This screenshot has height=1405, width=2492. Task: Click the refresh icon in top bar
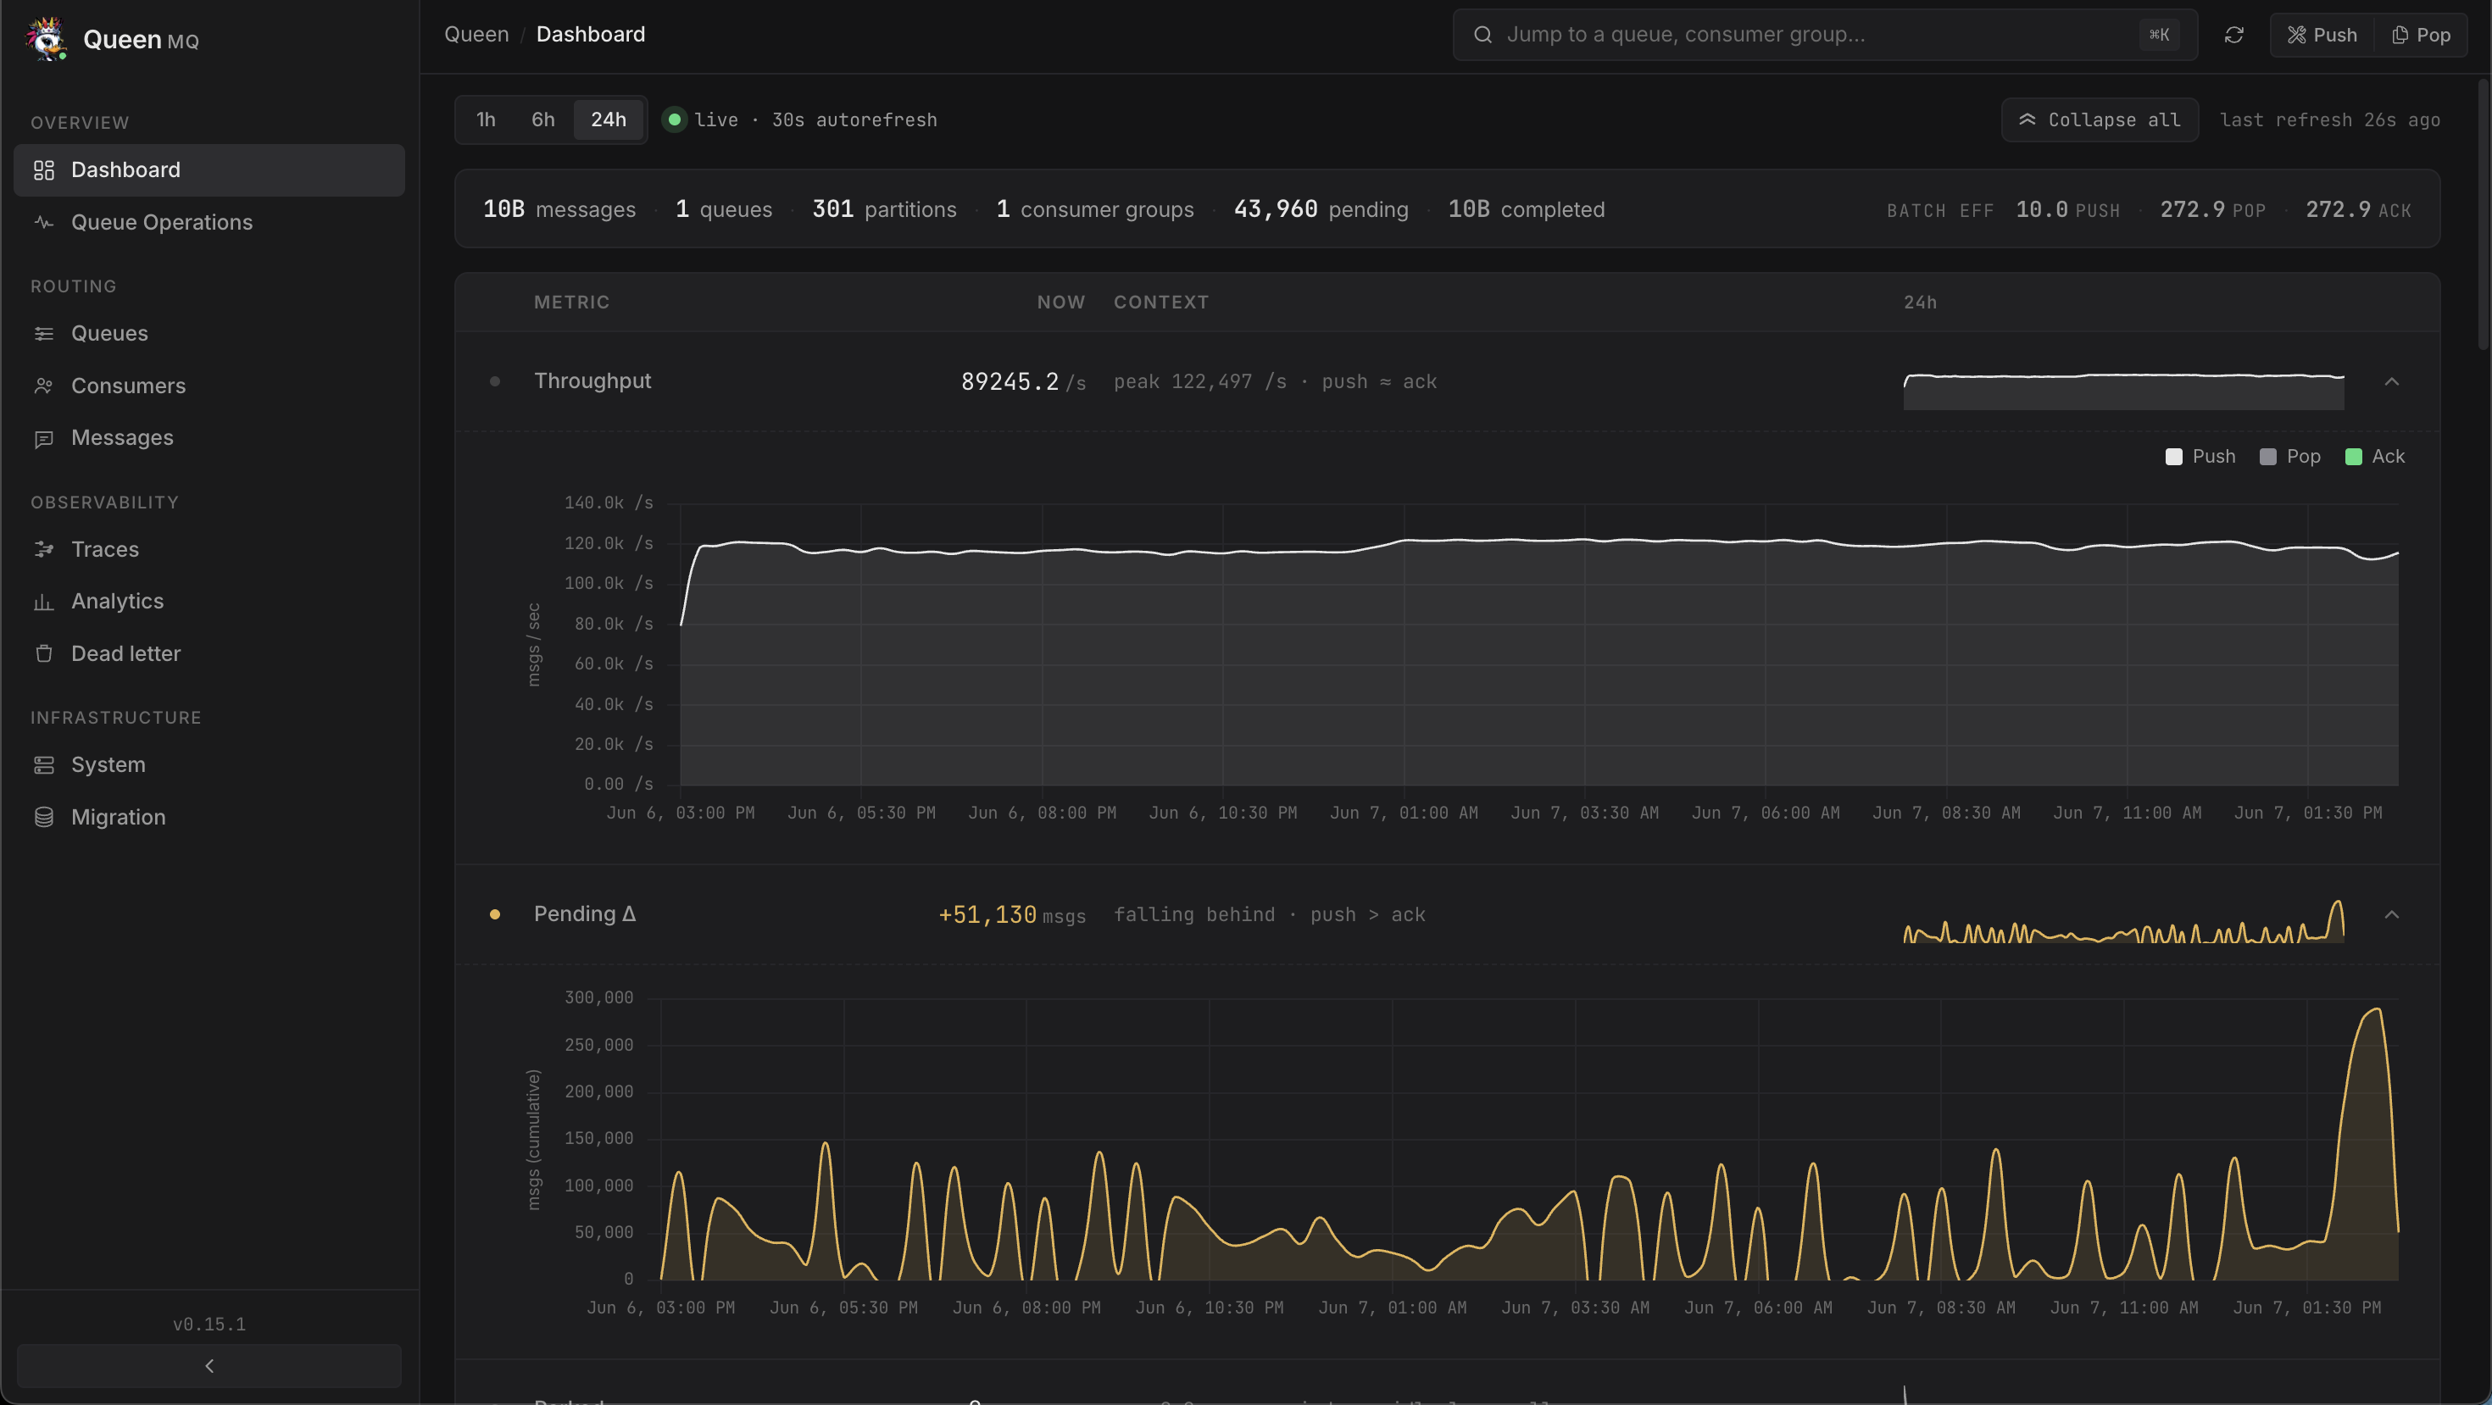point(2233,35)
